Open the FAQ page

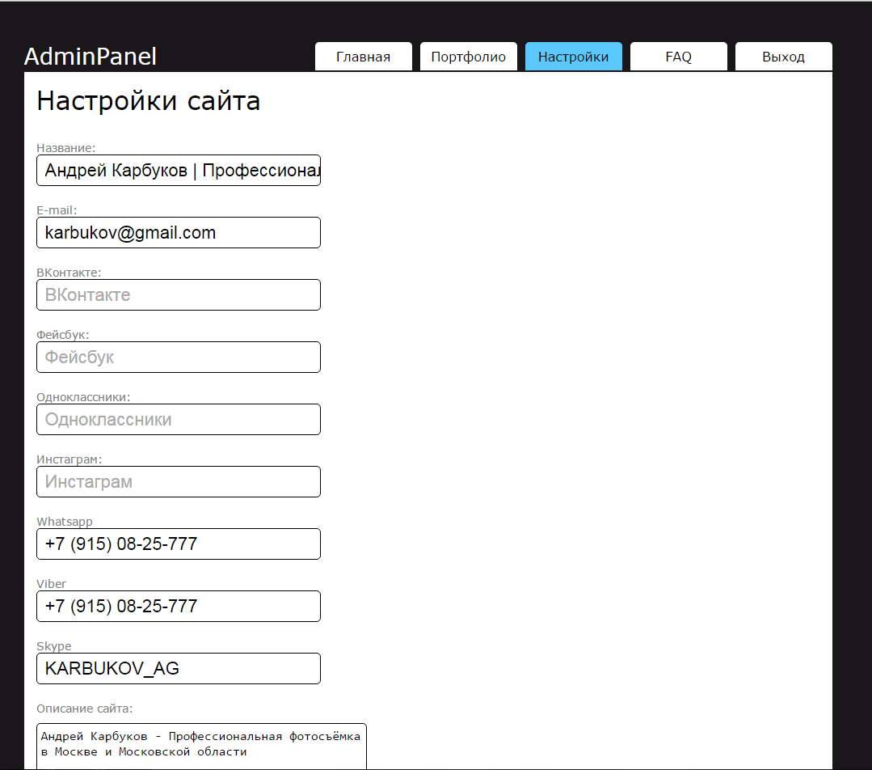[678, 56]
